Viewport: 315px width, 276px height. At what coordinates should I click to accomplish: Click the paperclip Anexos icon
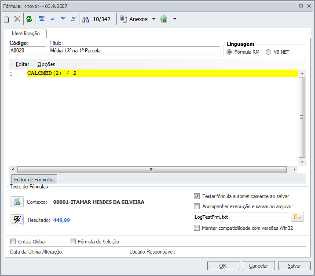[124, 19]
